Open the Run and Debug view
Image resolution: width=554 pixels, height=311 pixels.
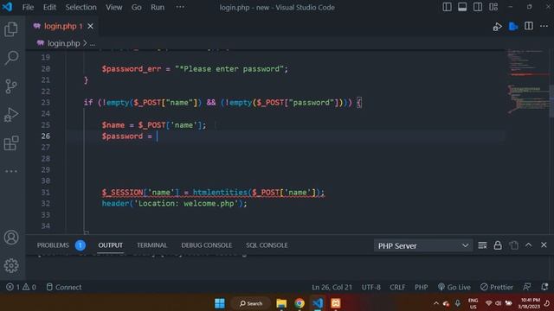point(11,115)
